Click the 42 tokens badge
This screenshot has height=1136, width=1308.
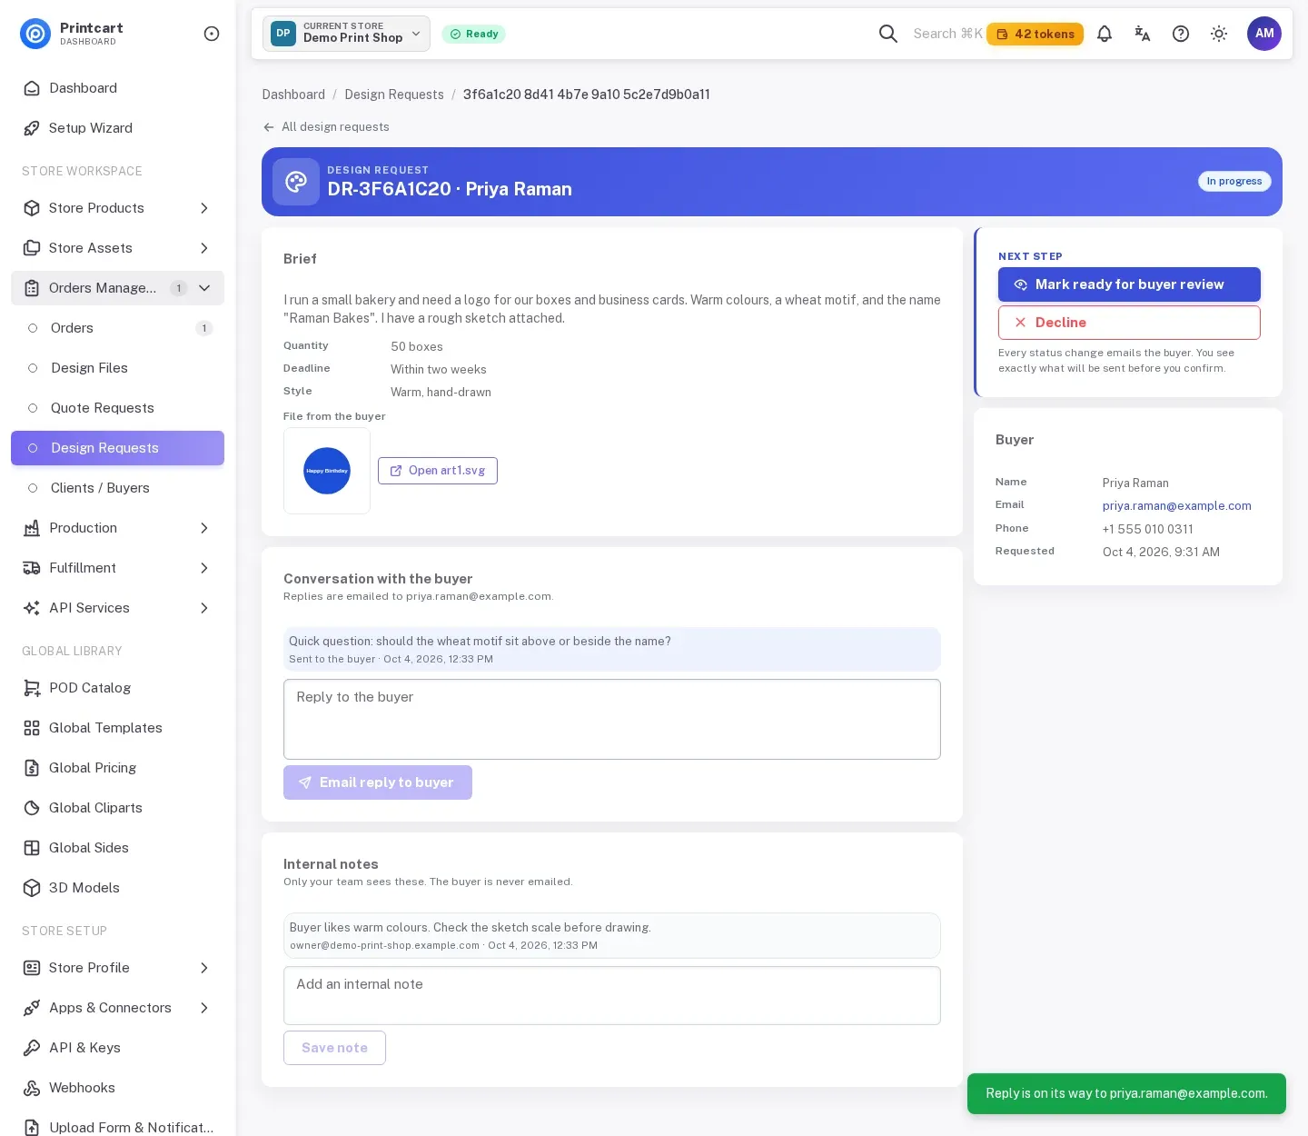[1035, 34]
